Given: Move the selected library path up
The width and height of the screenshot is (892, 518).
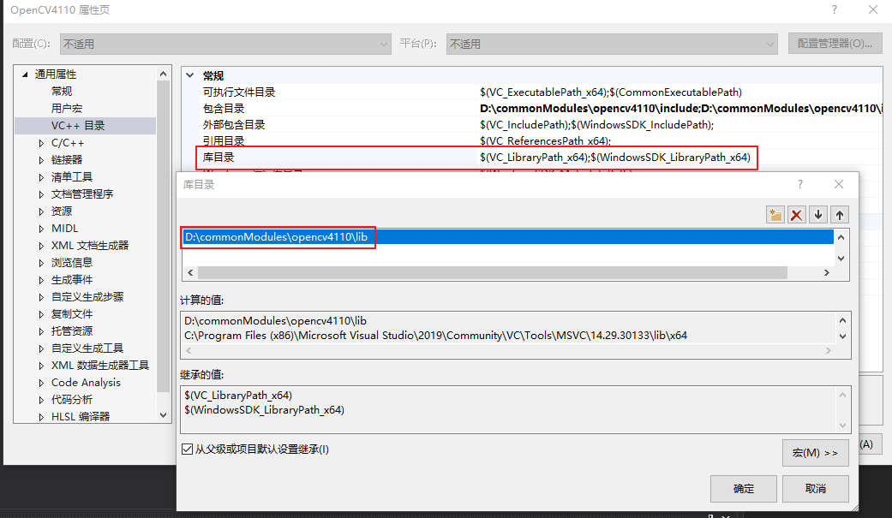Looking at the screenshot, I should click(x=839, y=214).
